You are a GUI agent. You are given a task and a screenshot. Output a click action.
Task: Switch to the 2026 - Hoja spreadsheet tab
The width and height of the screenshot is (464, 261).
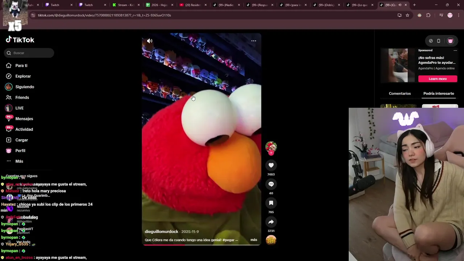[x=159, y=5]
